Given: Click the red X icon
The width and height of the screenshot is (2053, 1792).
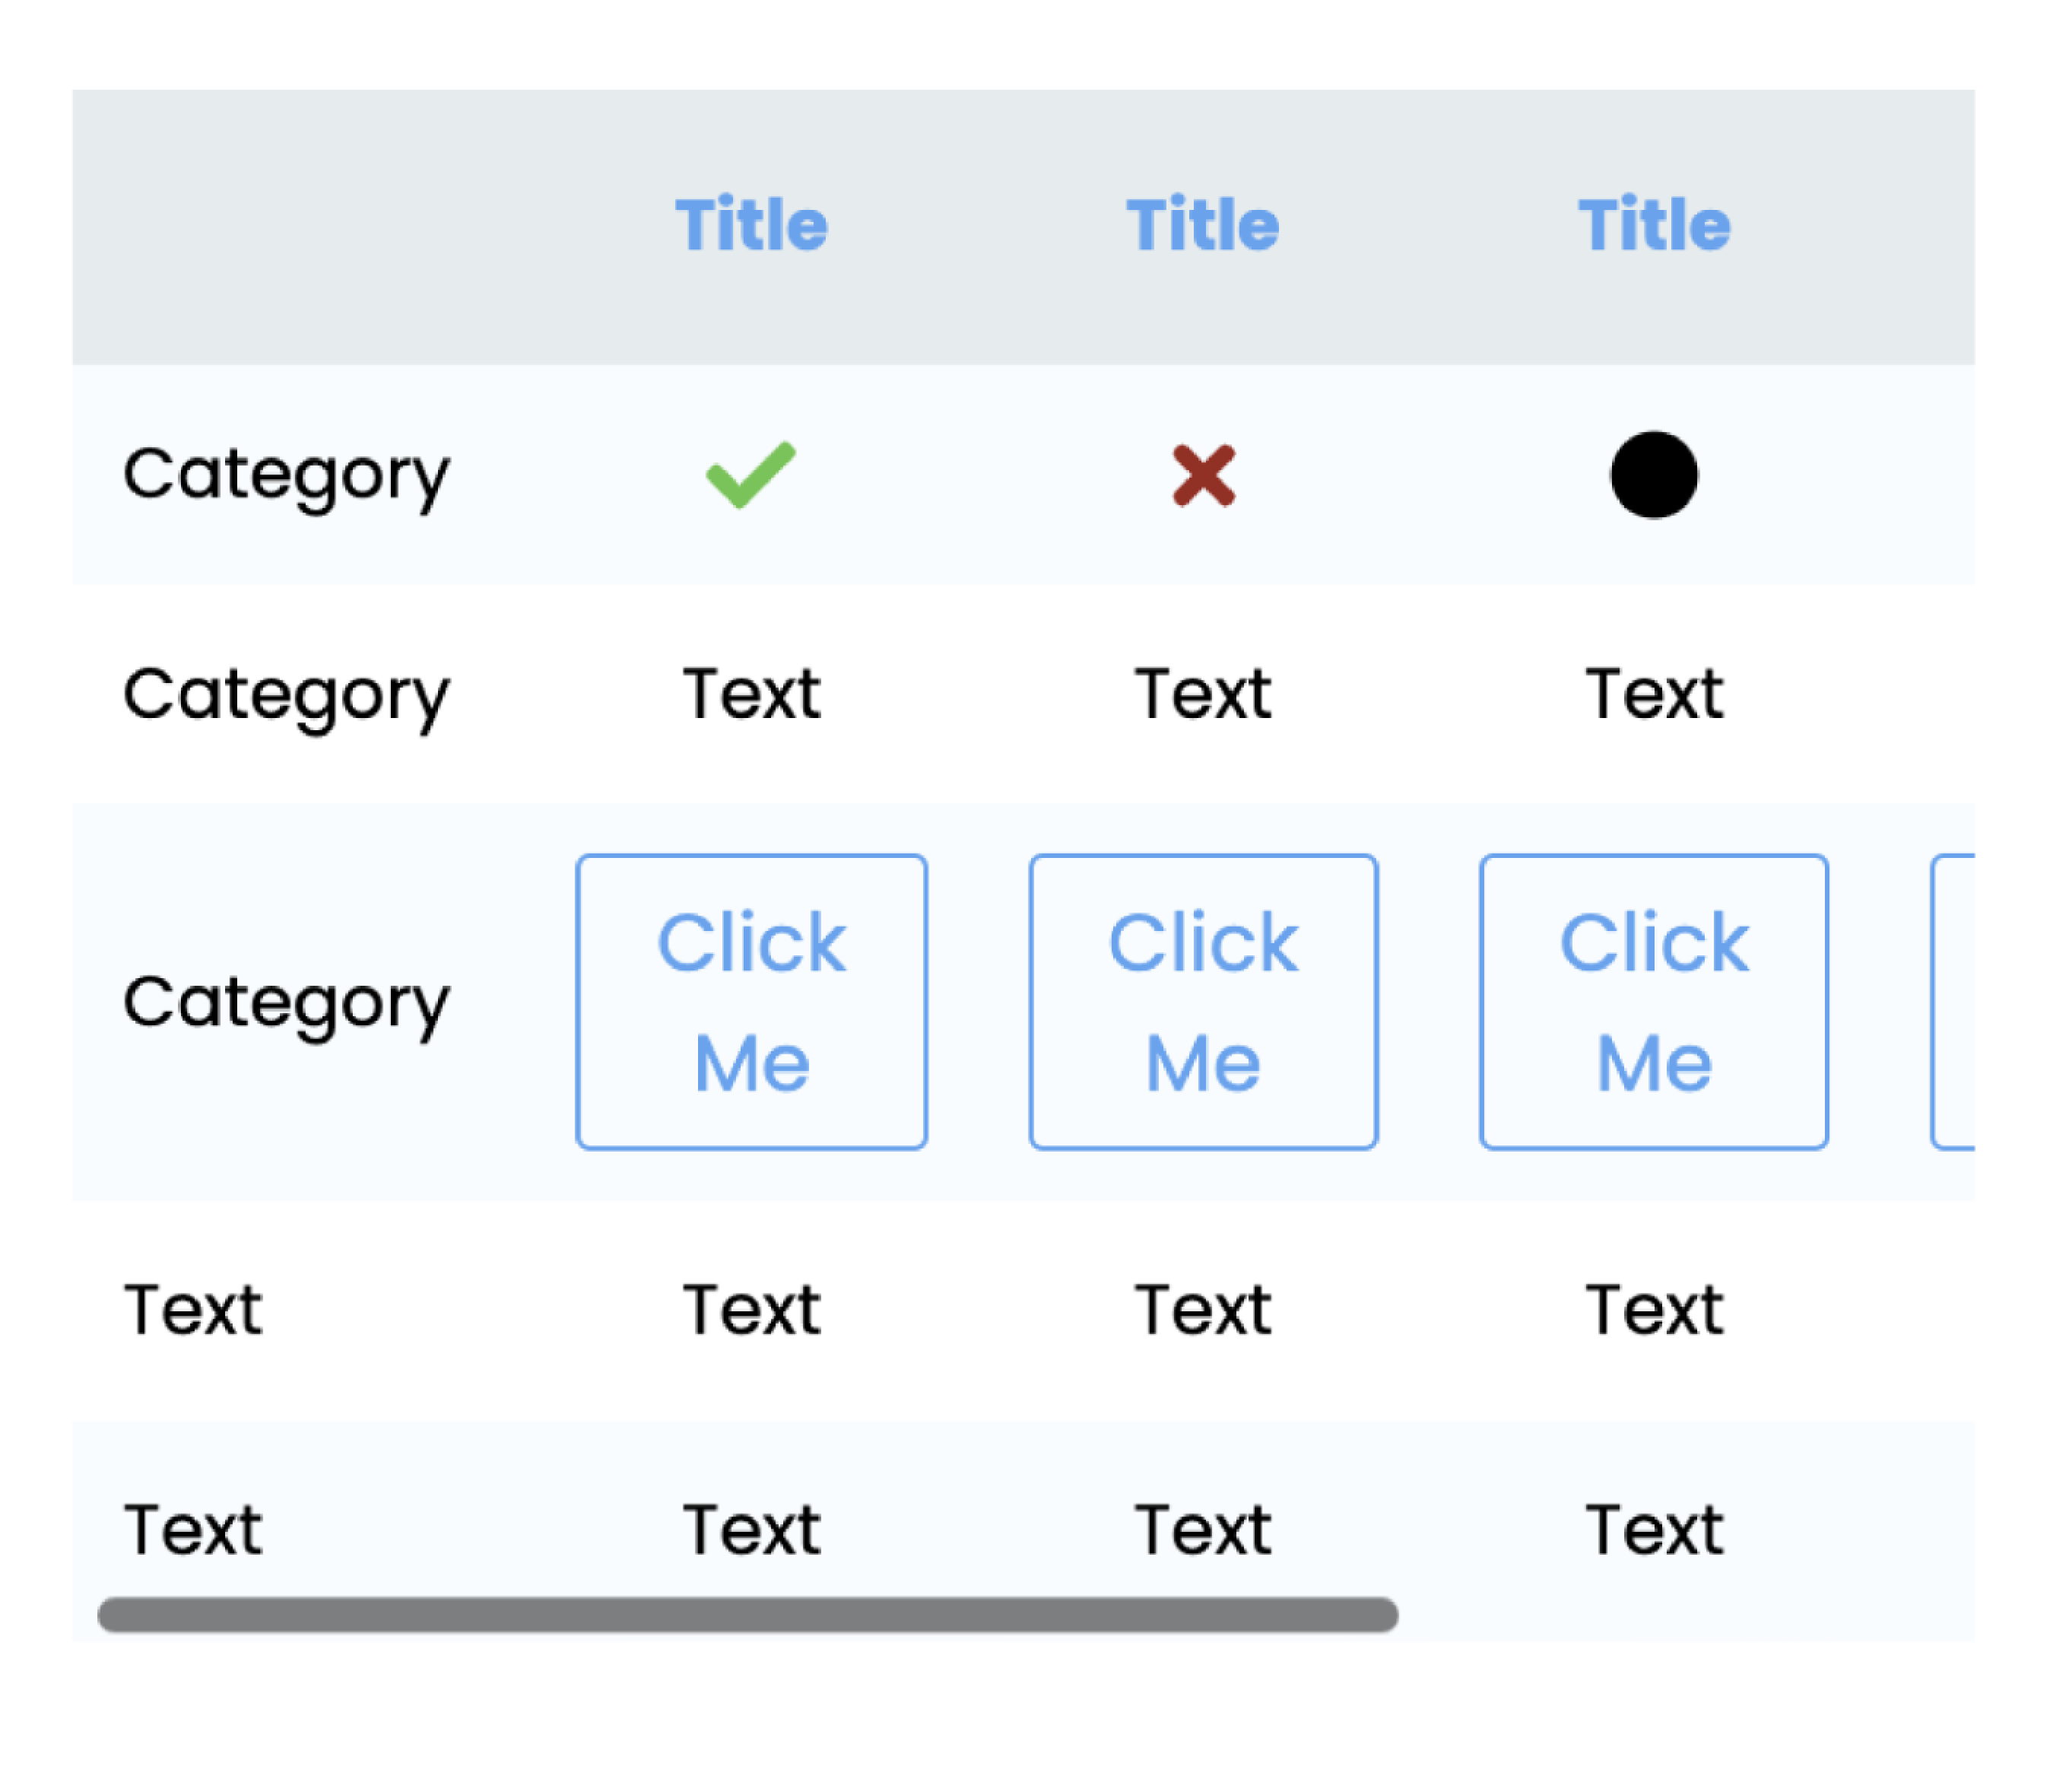Looking at the screenshot, I should (1204, 475).
